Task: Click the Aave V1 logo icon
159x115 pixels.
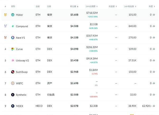Action: pos(13,38)
